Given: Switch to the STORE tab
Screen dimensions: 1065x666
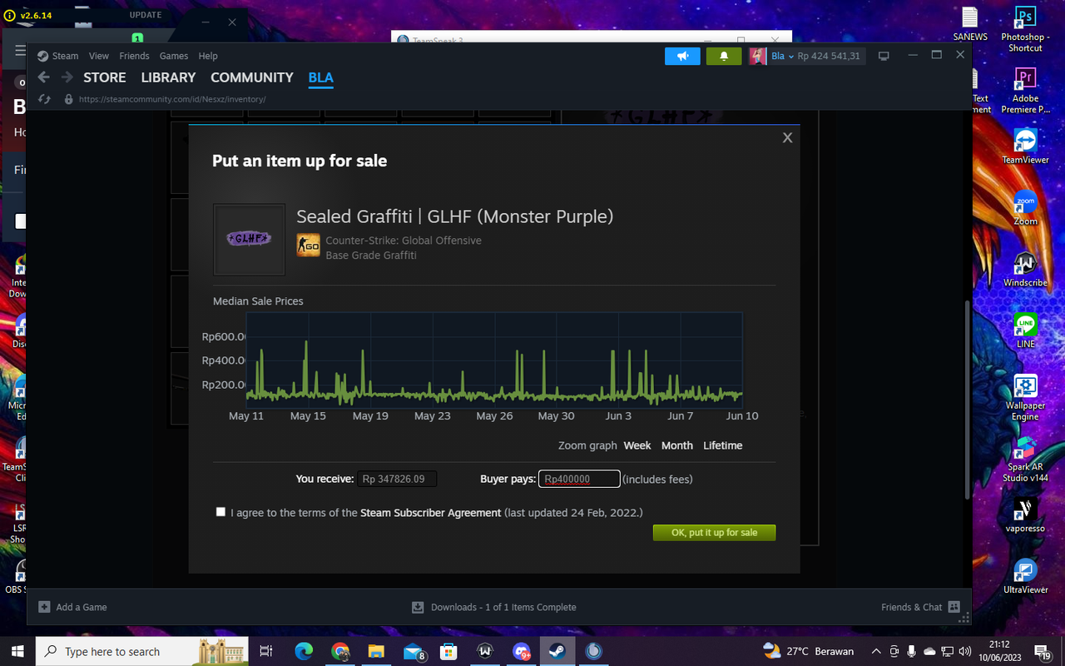Looking at the screenshot, I should tap(105, 77).
